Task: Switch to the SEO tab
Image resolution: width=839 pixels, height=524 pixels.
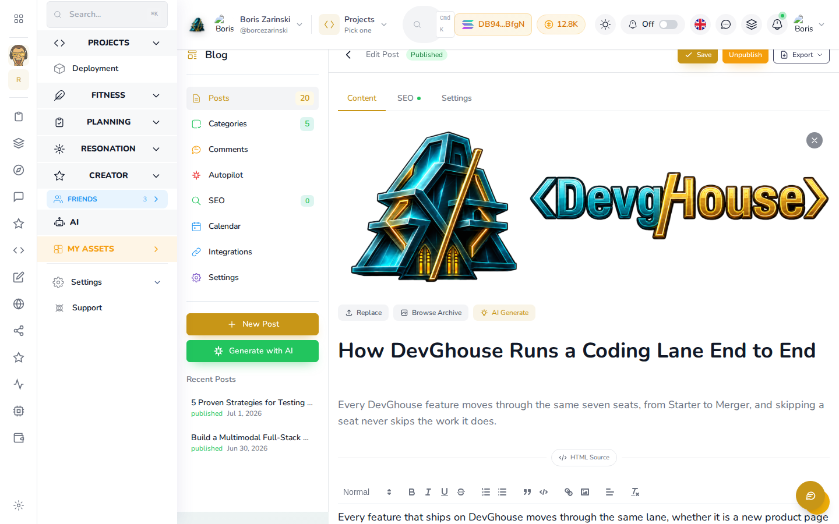Action: coord(409,98)
